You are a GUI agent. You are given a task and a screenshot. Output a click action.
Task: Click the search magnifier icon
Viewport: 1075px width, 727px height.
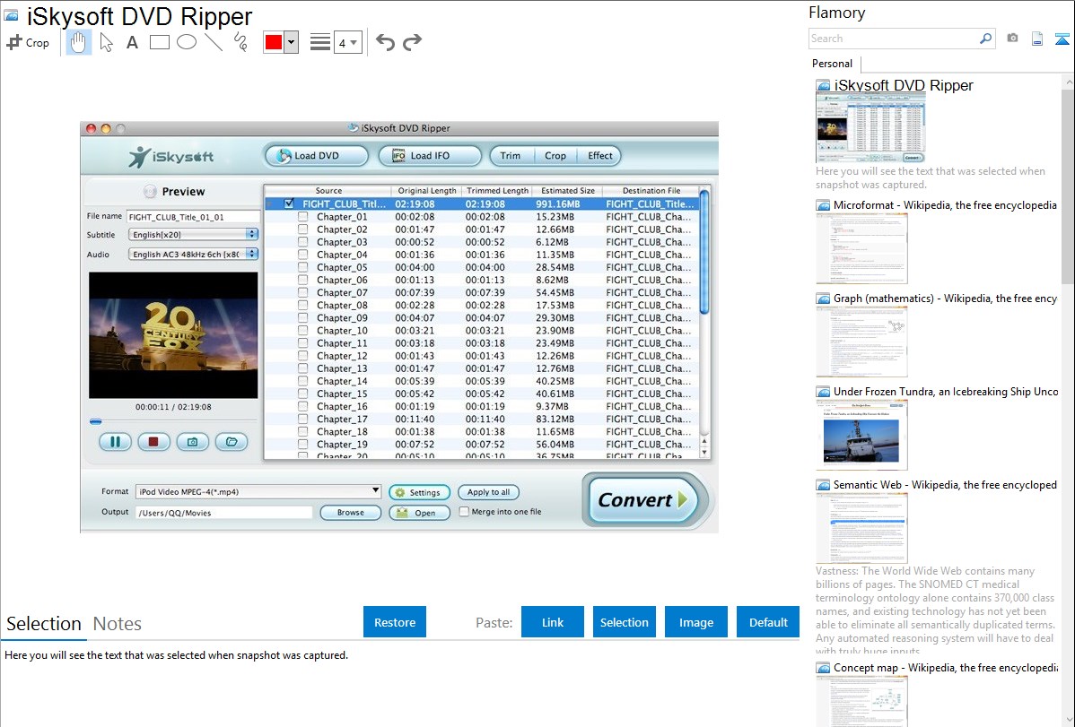click(x=985, y=39)
